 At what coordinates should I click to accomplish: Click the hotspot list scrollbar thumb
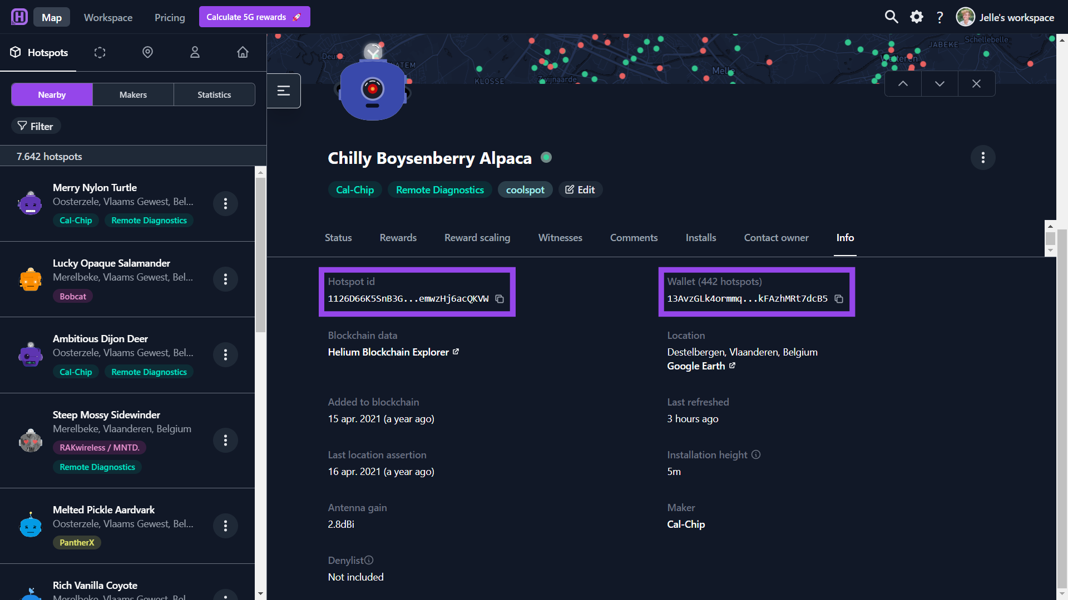(260, 254)
